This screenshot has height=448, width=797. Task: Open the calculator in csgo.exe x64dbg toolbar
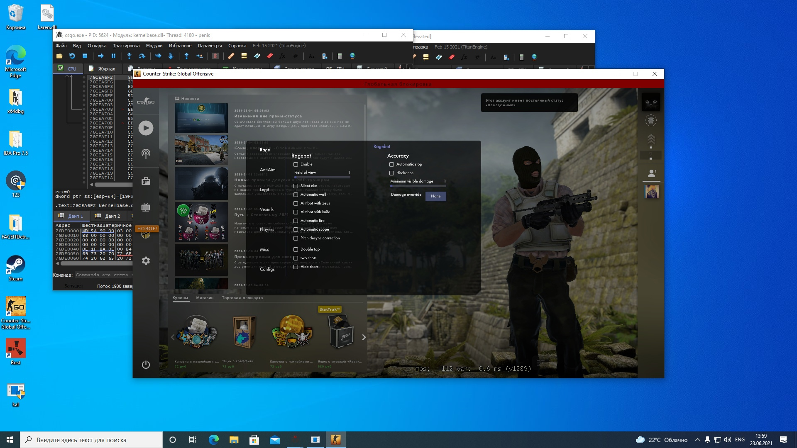click(x=340, y=56)
